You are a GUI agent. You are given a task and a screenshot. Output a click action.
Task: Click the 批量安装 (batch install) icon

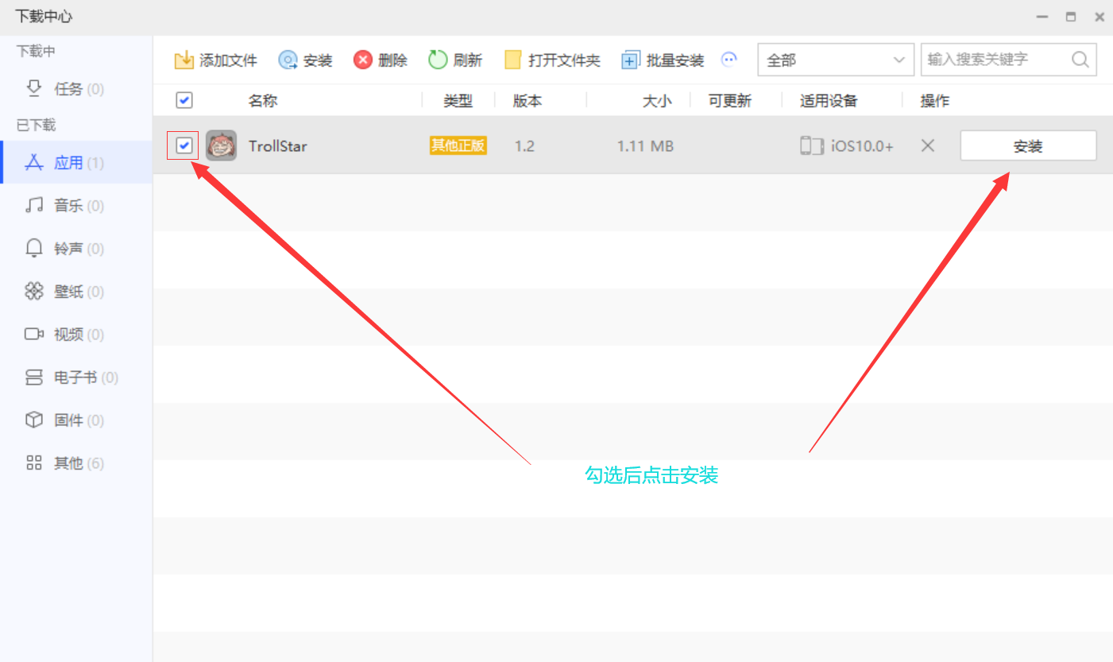click(631, 60)
